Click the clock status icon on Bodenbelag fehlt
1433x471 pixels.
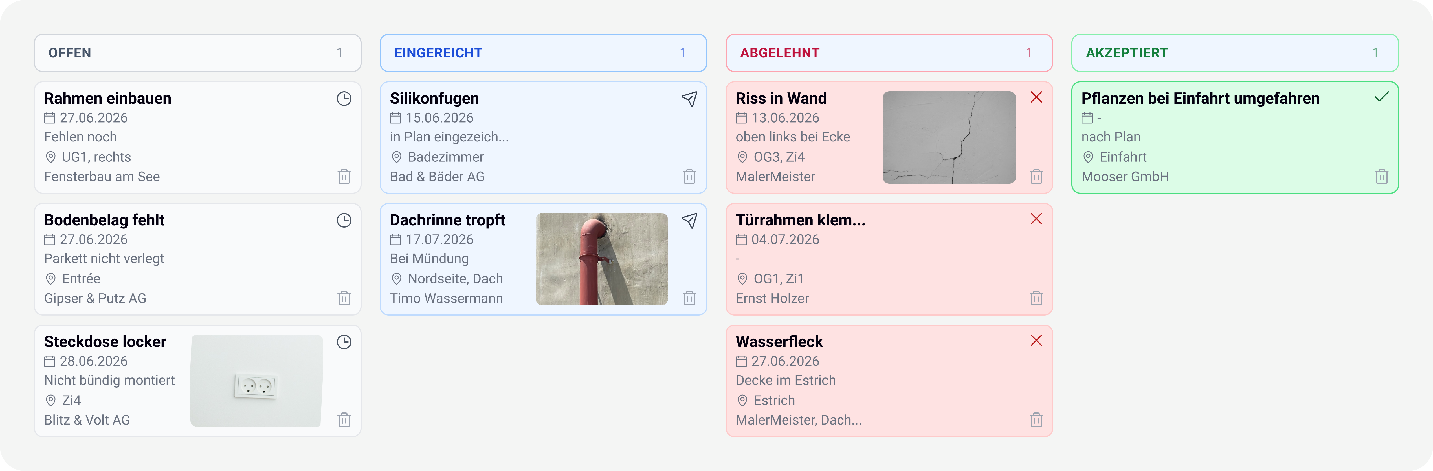click(344, 221)
